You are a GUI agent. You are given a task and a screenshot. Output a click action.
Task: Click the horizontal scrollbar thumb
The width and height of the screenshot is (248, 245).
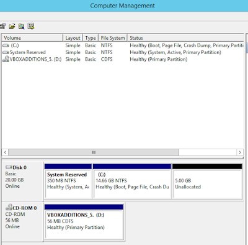coord(94,152)
